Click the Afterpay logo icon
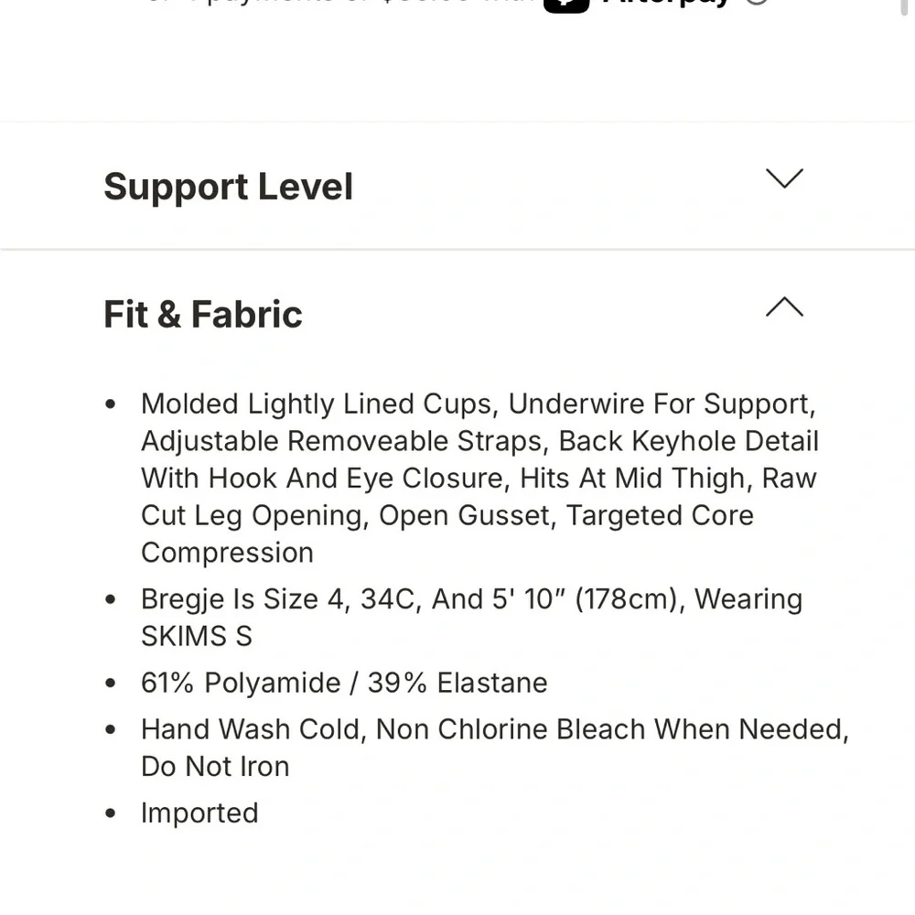The image size is (915, 915). point(566,3)
